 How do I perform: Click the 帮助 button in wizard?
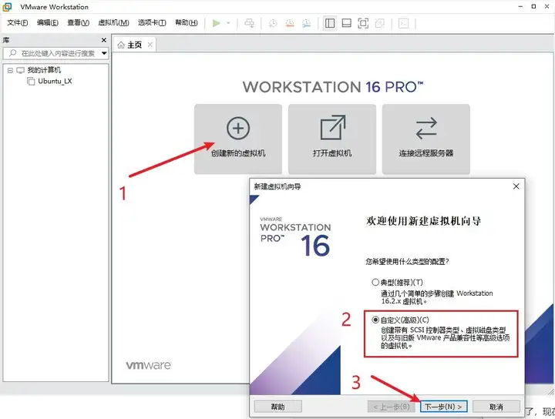click(x=277, y=407)
